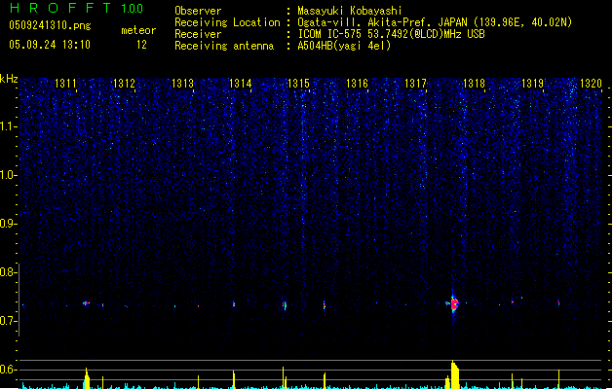Click the 1311 time axis marker
This screenshot has width=613, height=389.
coord(65,84)
